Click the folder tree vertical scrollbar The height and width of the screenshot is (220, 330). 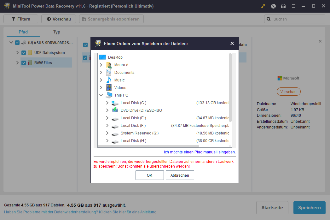tap(230, 88)
